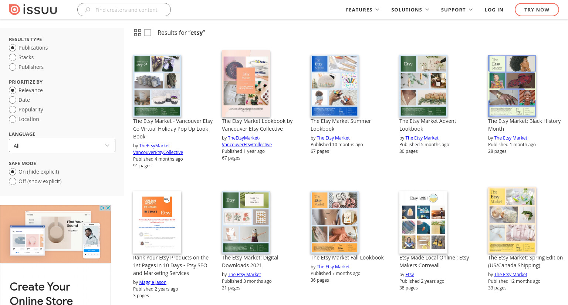Close the ad with the X icon

[x=108, y=208]
